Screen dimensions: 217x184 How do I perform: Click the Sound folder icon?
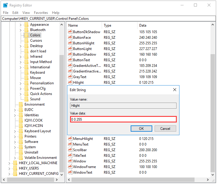pos(26,99)
